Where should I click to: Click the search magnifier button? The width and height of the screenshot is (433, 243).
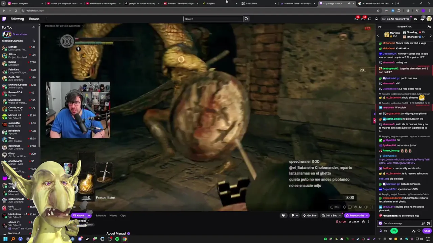tap(246, 19)
